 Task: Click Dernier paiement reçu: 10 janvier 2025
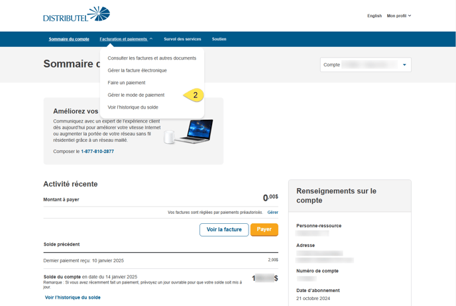coord(84,261)
